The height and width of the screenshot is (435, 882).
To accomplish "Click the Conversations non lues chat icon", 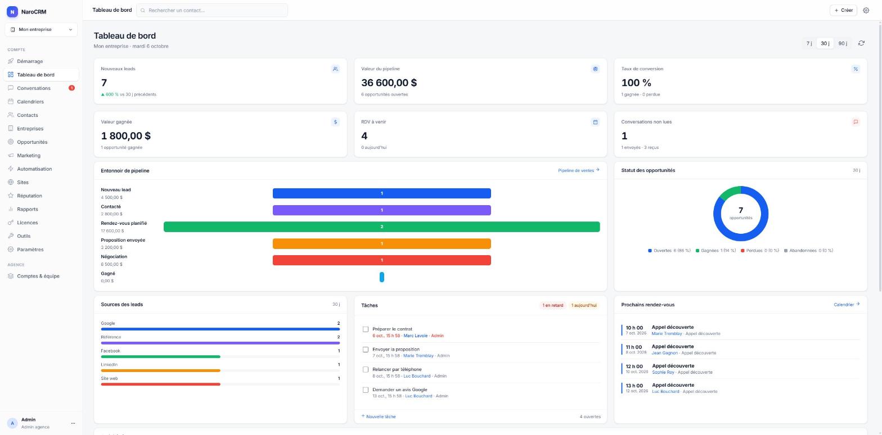I will 856,122.
